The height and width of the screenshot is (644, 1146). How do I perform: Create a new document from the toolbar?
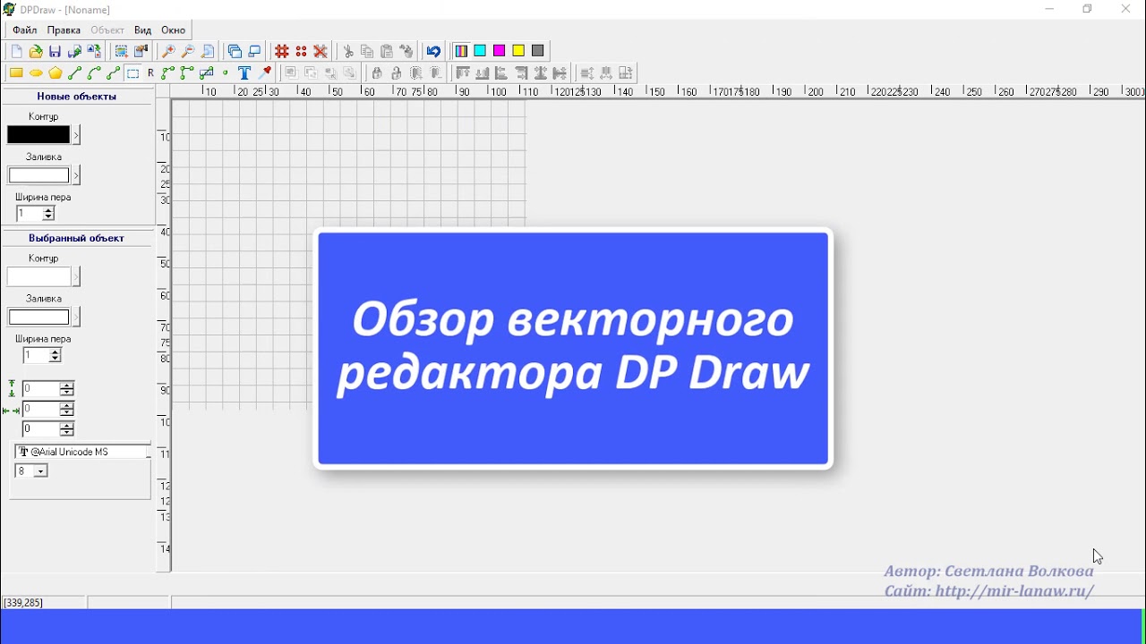pos(16,52)
